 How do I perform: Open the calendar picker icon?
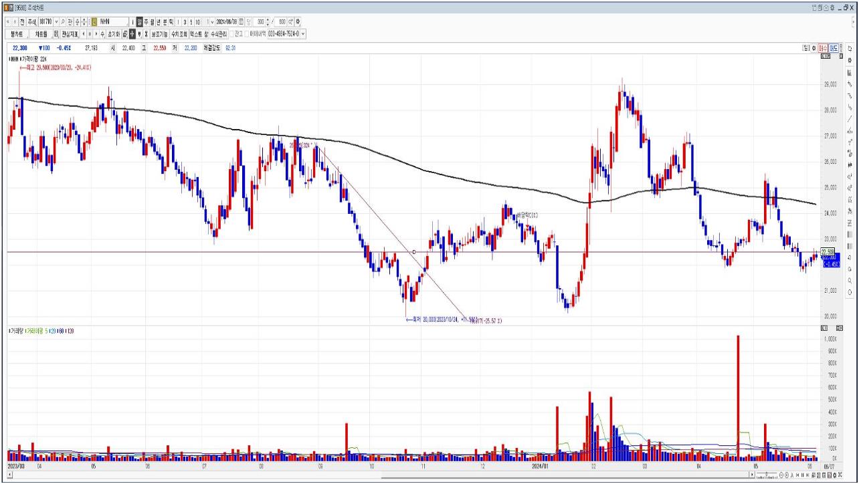[242, 22]
